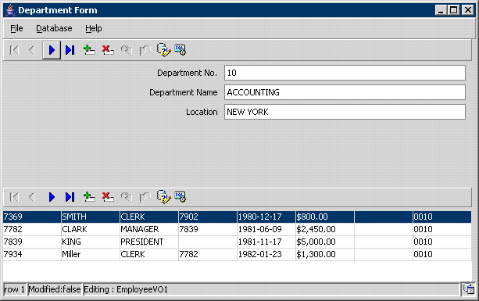Viewport: 479px width, 301px height.
Task: Click Miller's department 0010 cell
Action: coord(442,254)
